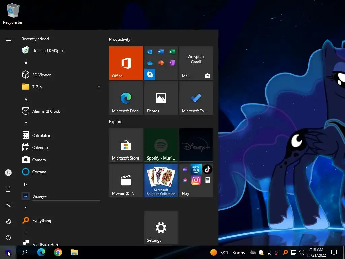Viewport: 345px width, 259px height.
Task: Open Microsoft Solitaire Collection tile
Action: (161, 180)
